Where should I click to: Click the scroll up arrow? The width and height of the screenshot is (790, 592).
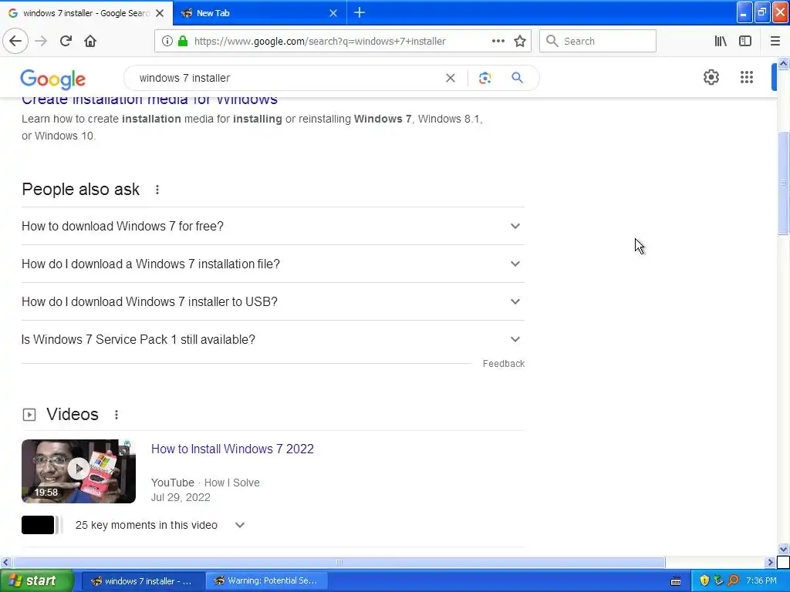(783, 63)
